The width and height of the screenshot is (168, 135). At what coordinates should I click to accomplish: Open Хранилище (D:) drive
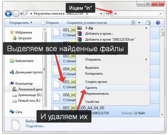pyautogui.click(x=30, y=95)
